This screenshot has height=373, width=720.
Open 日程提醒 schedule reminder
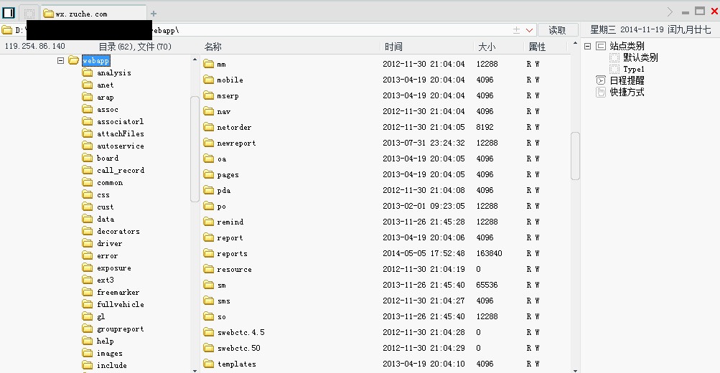tap(627, 80)
